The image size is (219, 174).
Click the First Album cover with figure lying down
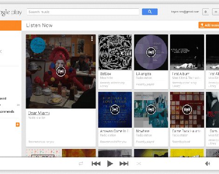187,52
